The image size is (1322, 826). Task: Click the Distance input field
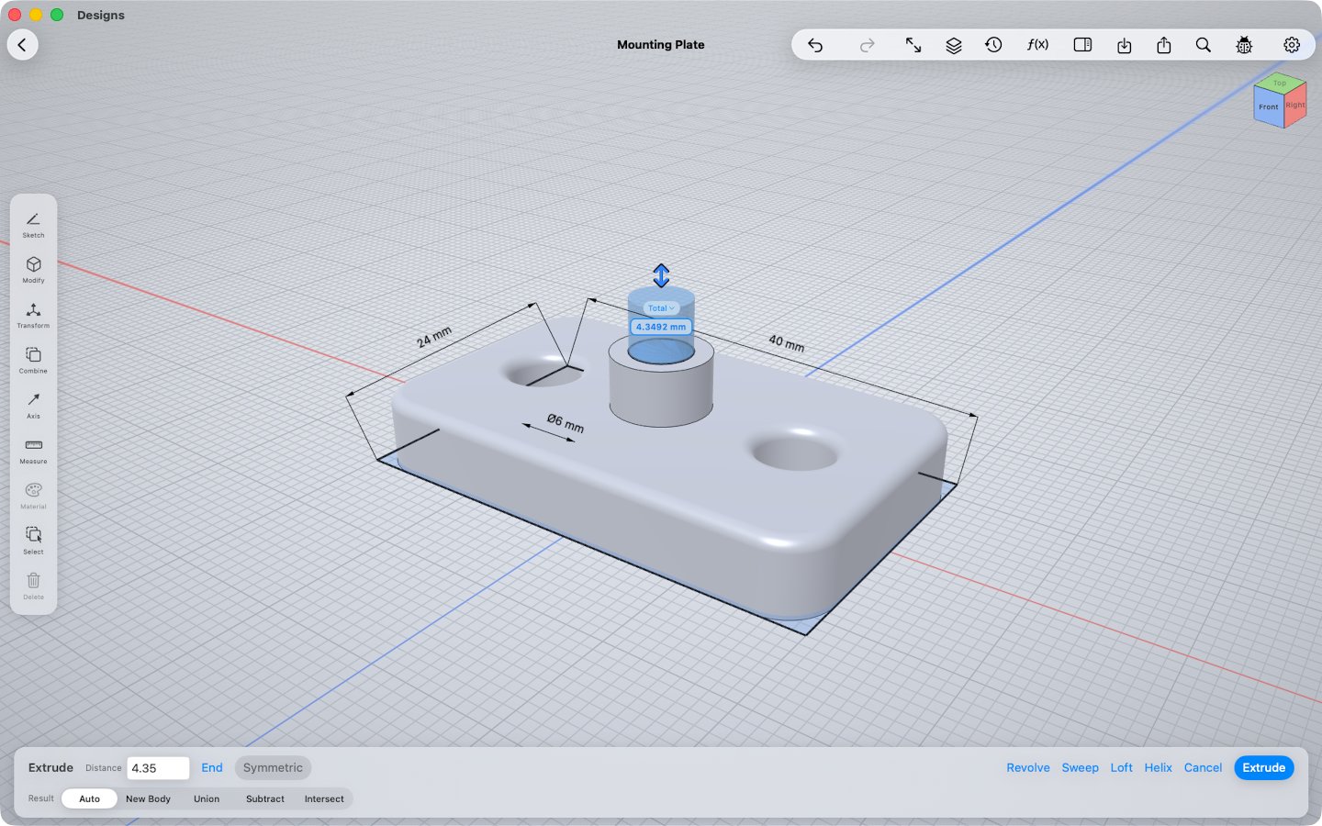tap(158, 768)
